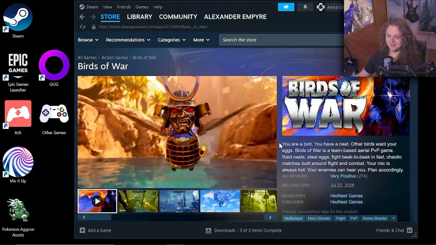The image size is (436, 245).
Task: Go to All Games breadcrumb
Action: (x=87, y=58)
